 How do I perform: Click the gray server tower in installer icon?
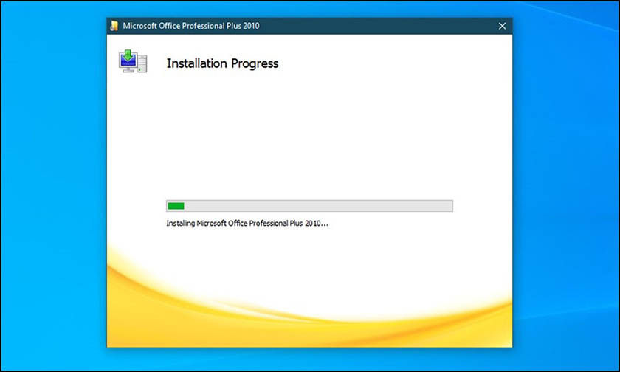point(142,64)
